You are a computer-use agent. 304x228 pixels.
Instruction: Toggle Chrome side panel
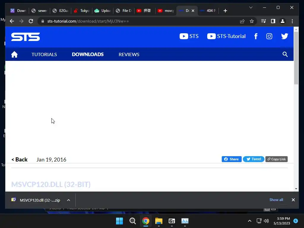pyautogui.click(x=273, y=21)
